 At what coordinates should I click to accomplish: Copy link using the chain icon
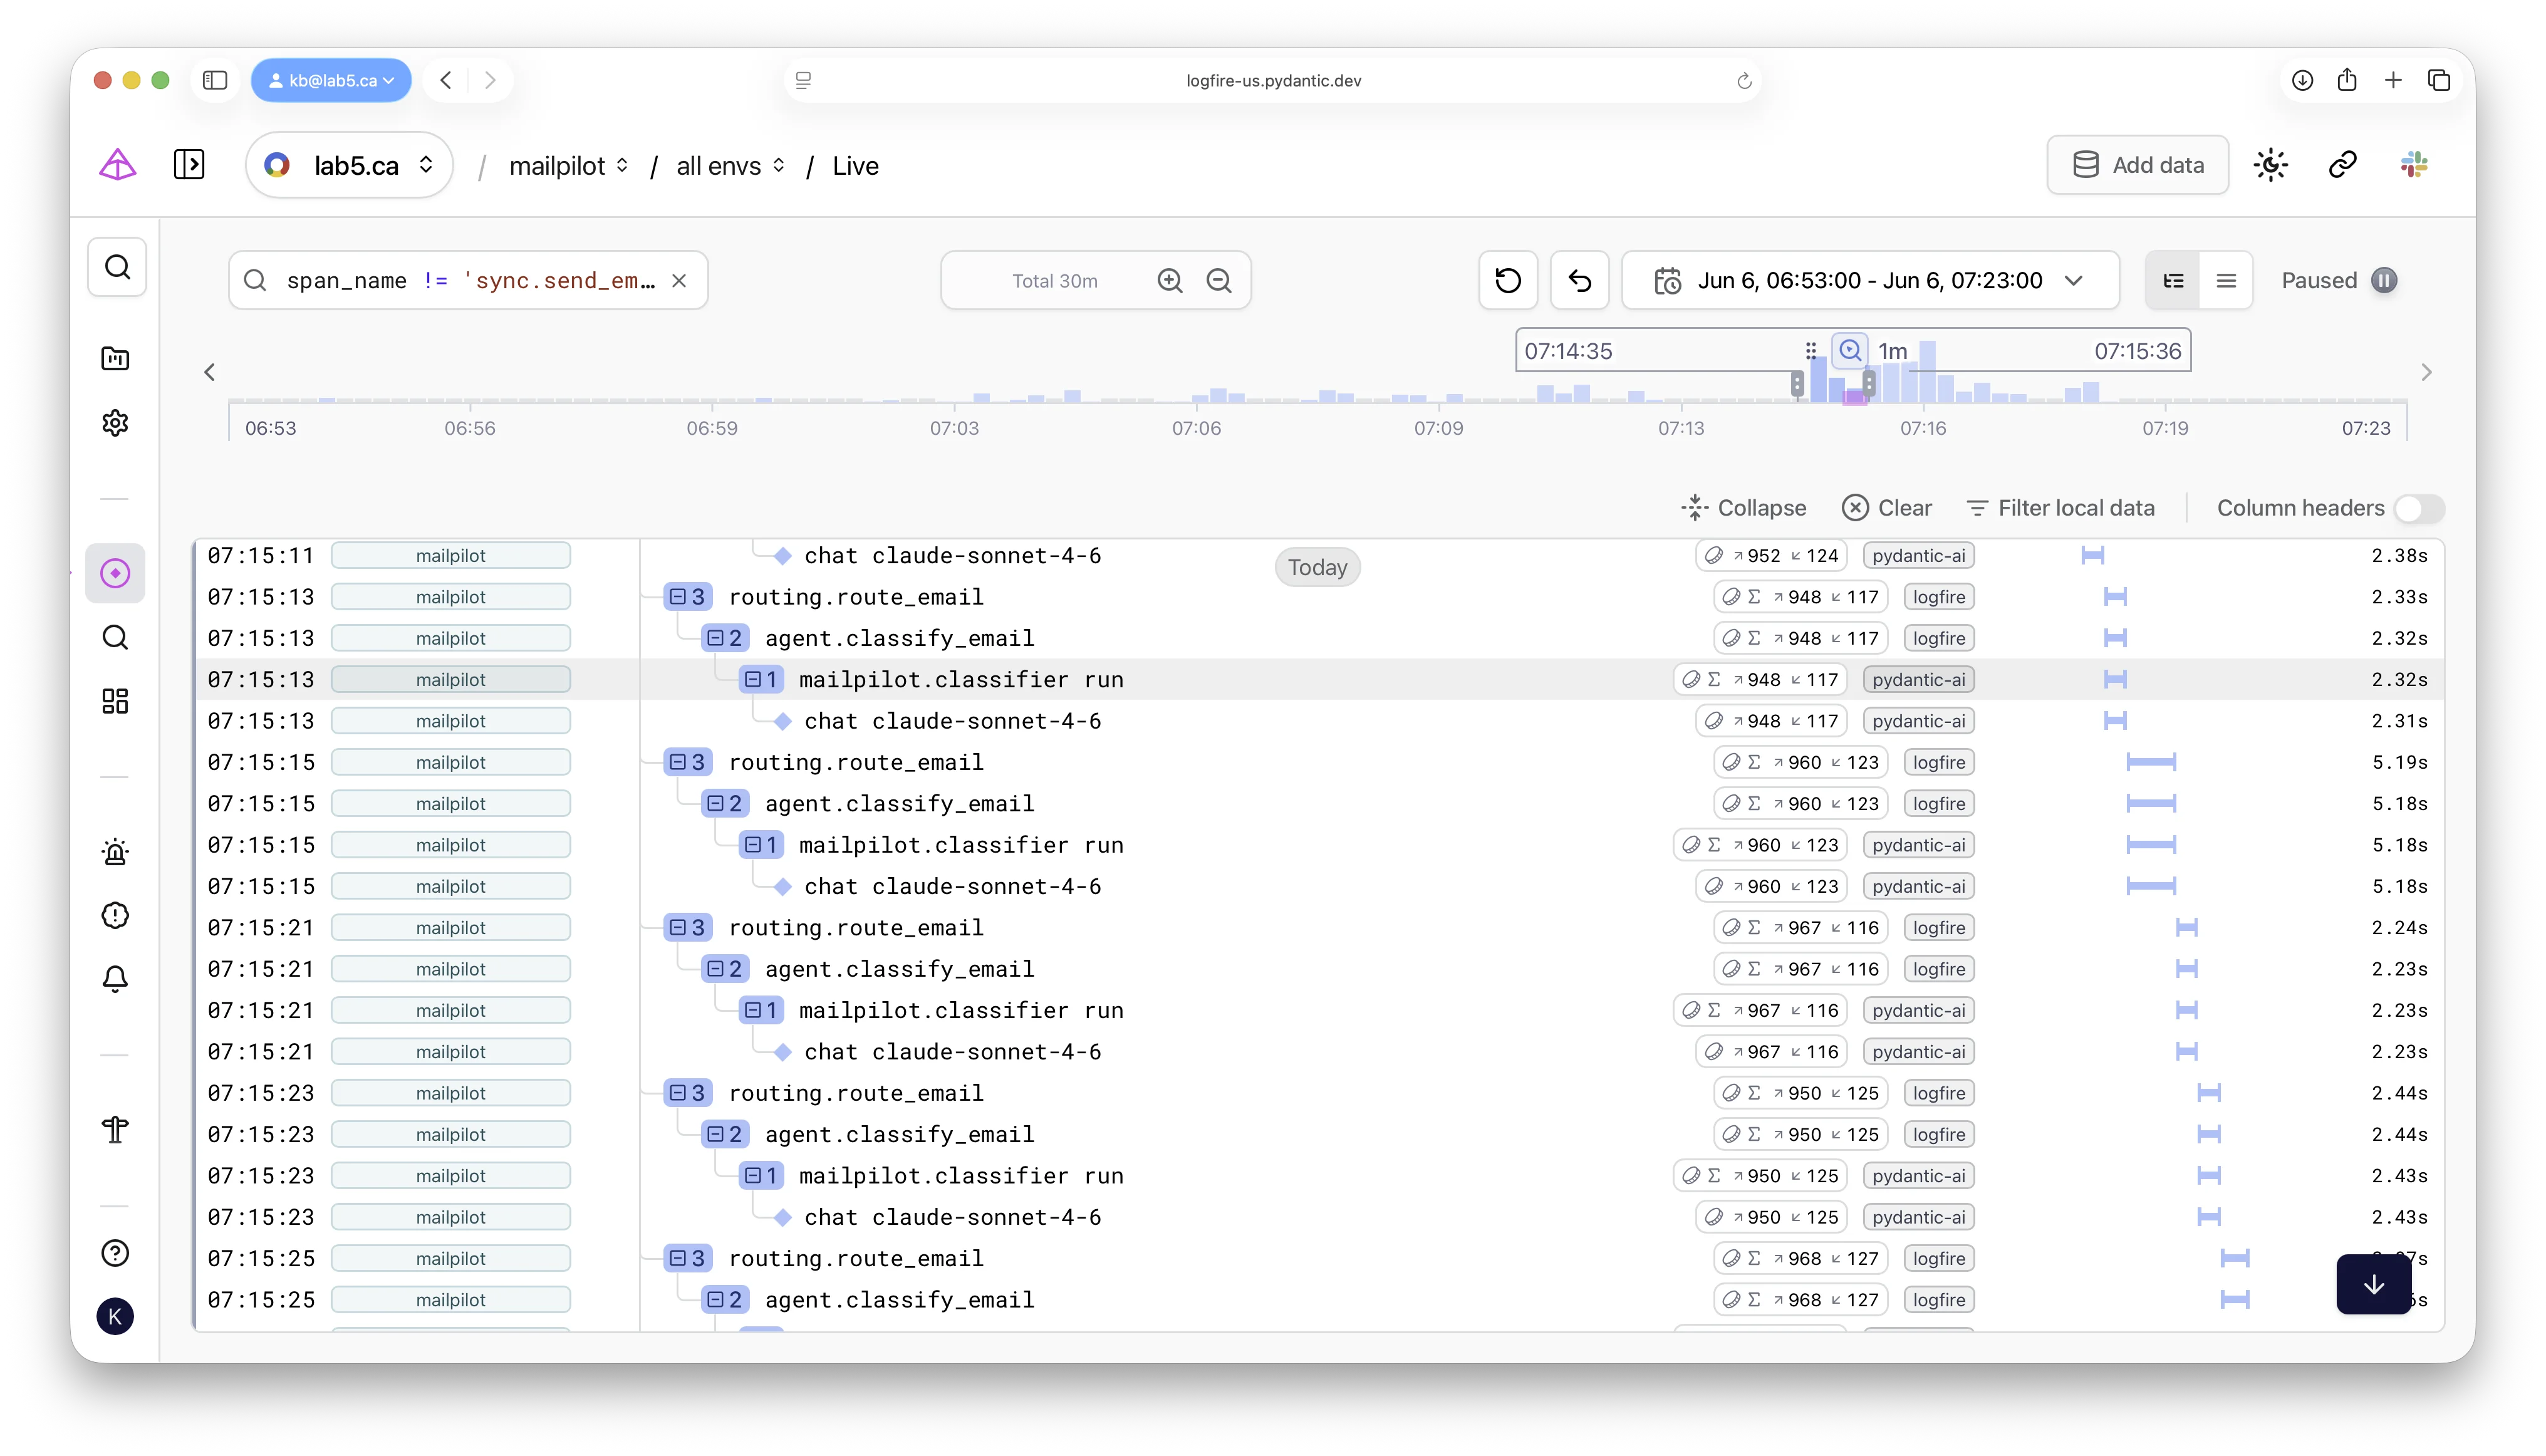coord(2343,165)
